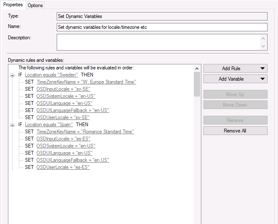Collapse the Location equals Spain rule
This screenshot has height=224, width=278.
12,125
